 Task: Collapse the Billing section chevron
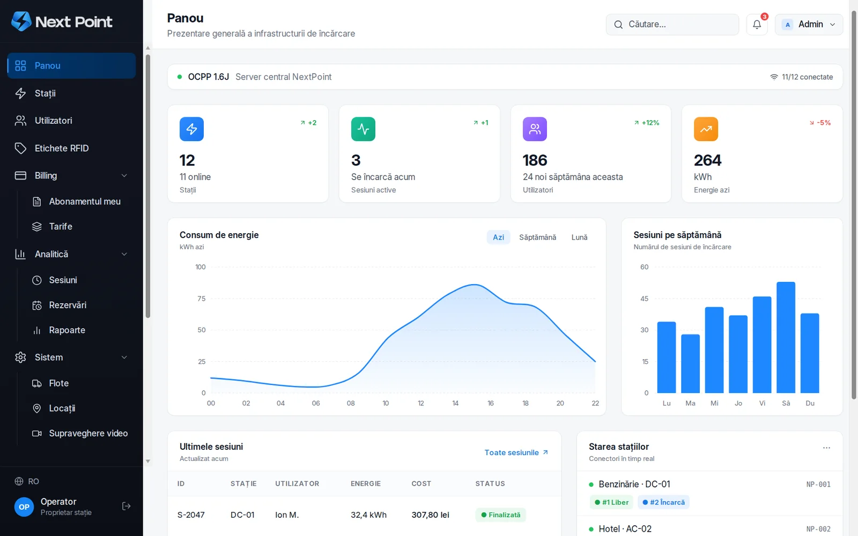(124, 176)
